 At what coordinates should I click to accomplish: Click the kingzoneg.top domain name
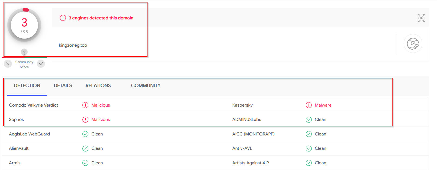[x=73, y=45]
